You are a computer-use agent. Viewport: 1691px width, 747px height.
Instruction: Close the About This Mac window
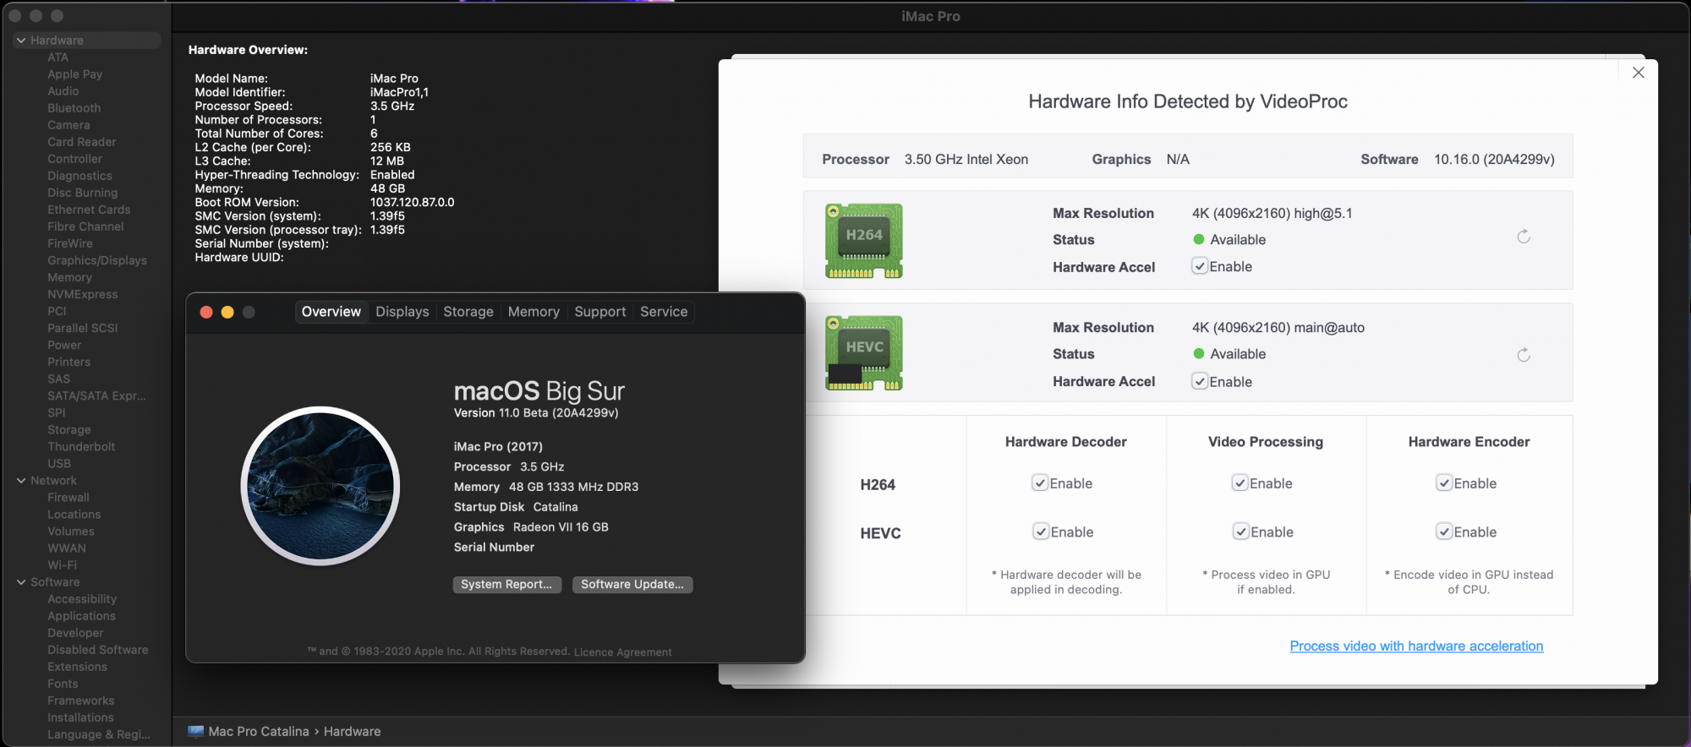click(x=205, y=312)
